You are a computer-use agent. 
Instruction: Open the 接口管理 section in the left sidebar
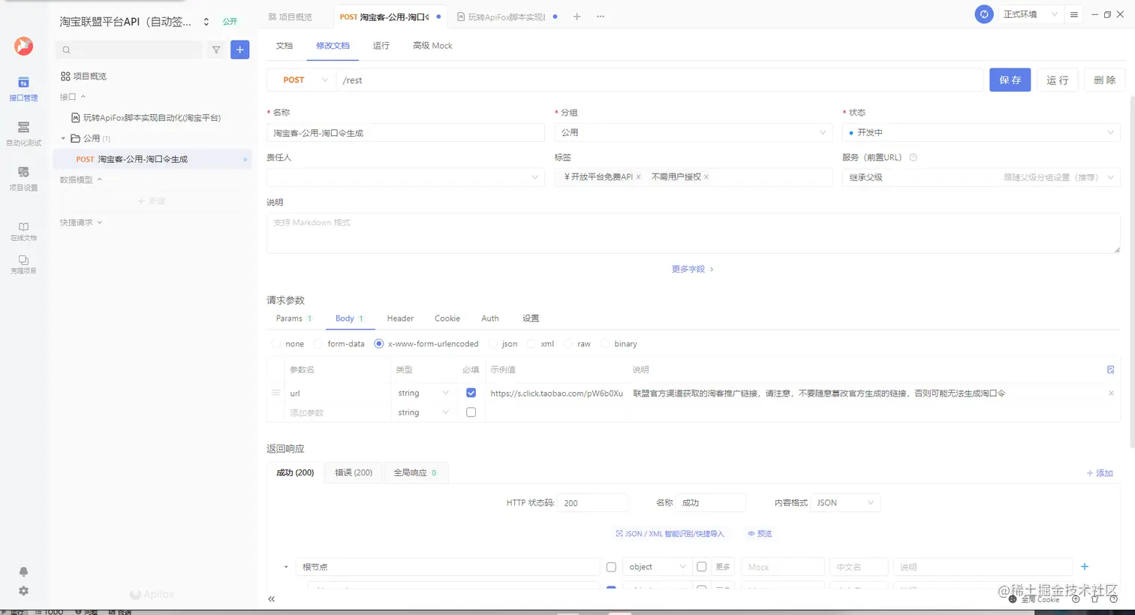coord(23,90)
